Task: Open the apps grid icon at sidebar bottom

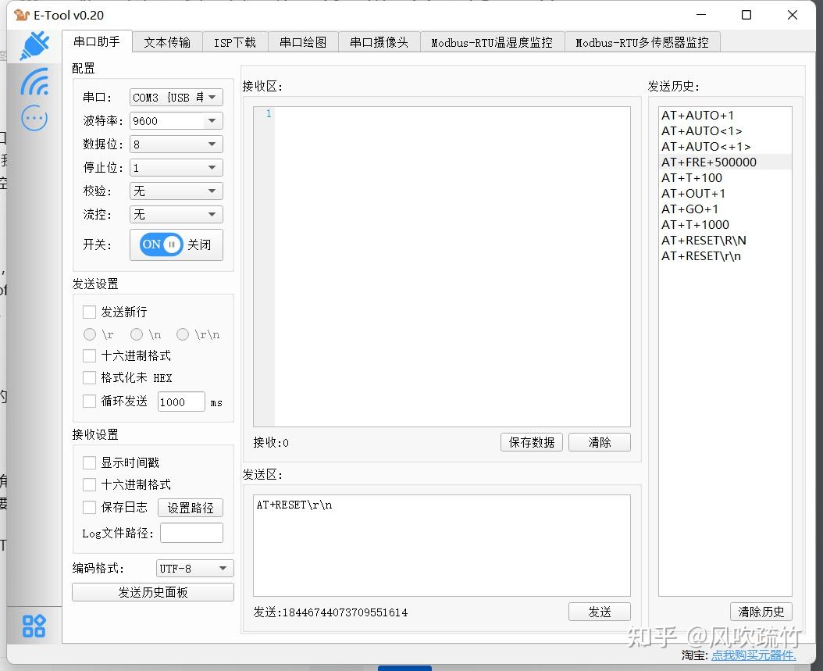Action: point(33,626)
